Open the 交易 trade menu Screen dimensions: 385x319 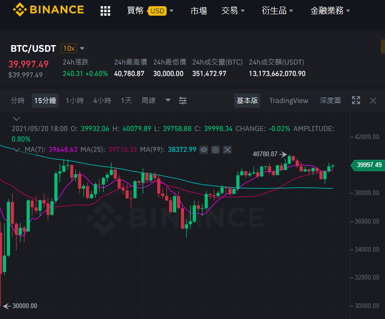point(230,10)
